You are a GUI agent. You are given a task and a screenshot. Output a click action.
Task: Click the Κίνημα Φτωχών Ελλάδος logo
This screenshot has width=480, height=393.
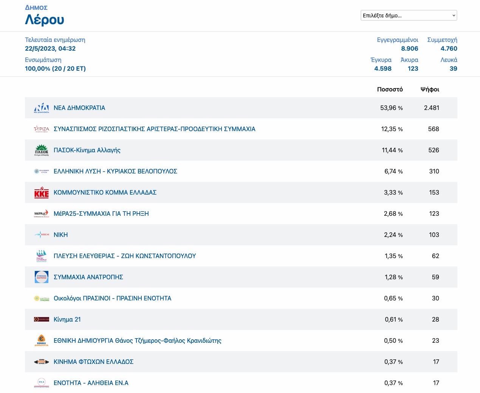tap(42, 362)
